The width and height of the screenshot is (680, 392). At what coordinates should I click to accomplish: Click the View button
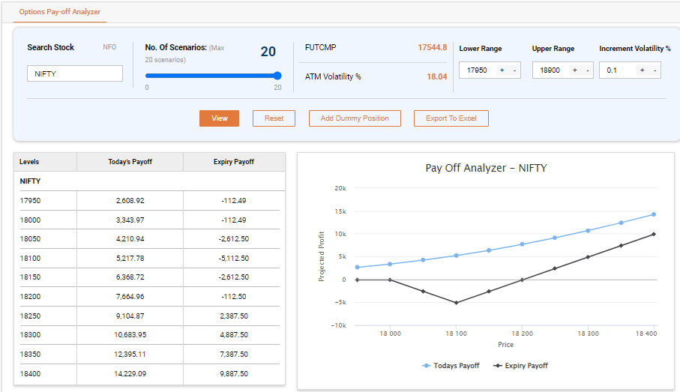219,118
